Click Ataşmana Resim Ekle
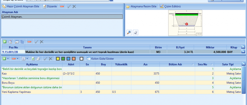Image resolution: width=247 pixels, height=105 pixels. tap(141, 6)
